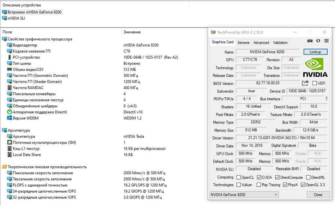Viewport: 335px width, 206px height.
Task: Click the Частота RAMDAC icon
Action: [x=9, y=88]
